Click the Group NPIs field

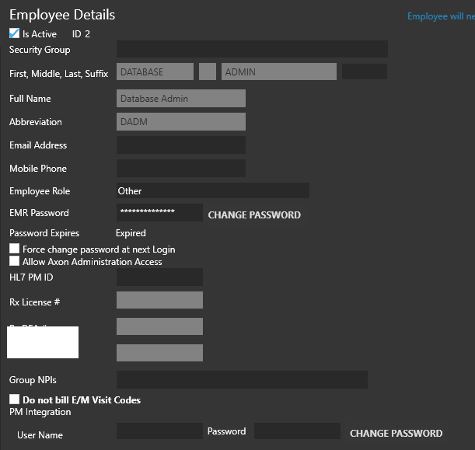[242, 379]
